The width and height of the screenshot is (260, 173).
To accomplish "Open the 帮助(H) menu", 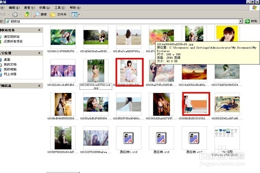I will pos(75,8).
